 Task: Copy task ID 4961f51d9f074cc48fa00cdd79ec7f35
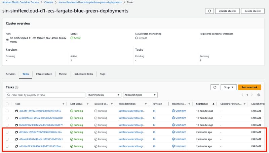pos(16,111)
